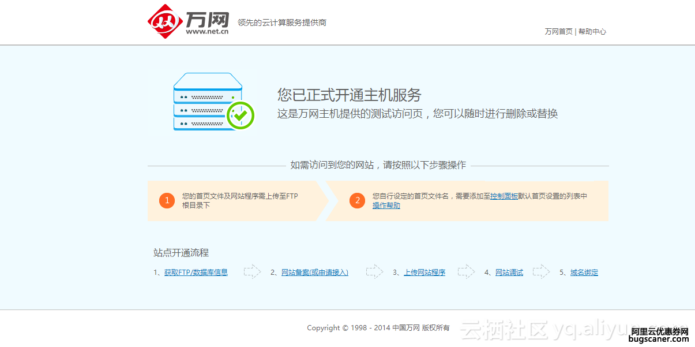
Task: Open the 万网首页 link
Action: coord(558,32)
